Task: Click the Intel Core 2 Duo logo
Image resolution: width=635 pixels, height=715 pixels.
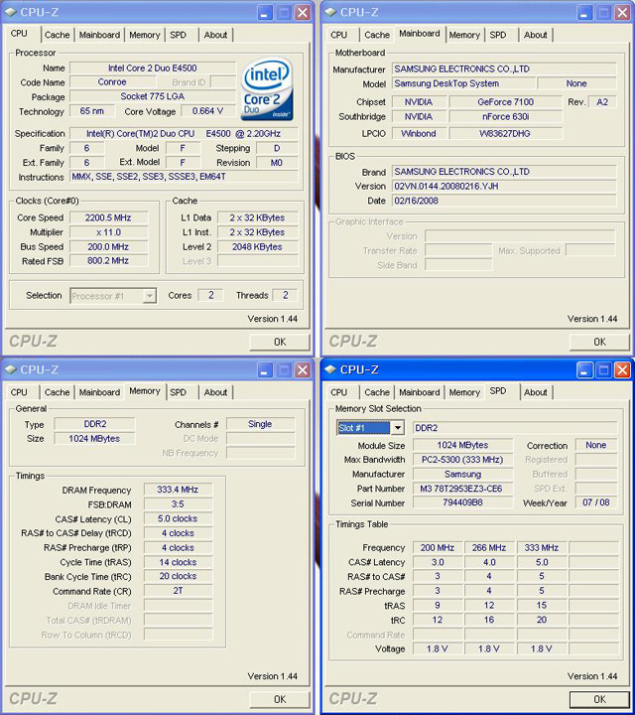Action: [267, 89]
